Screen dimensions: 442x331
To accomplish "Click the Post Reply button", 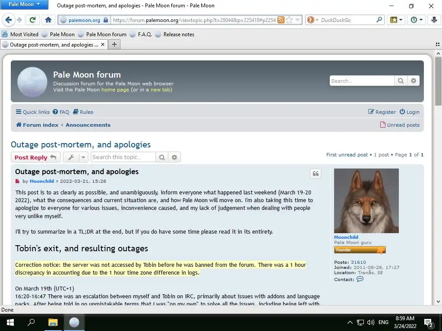I will [x=35, y=157].
